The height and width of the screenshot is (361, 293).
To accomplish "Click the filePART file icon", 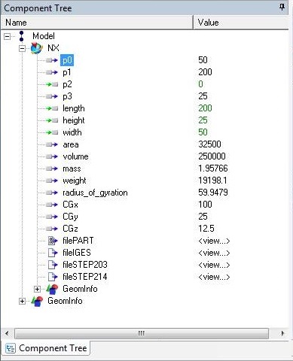I will [53, 241].
